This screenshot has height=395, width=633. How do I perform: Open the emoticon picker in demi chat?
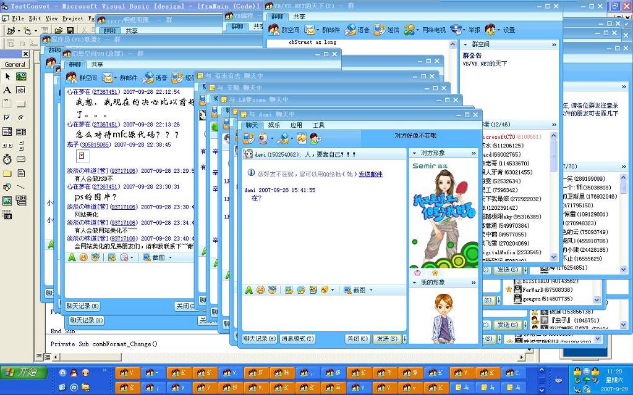point(260,289)
